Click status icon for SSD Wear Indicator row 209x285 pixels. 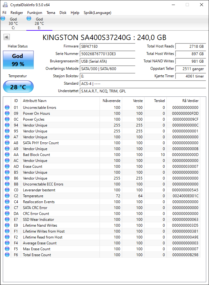click(x=7, y=219)
